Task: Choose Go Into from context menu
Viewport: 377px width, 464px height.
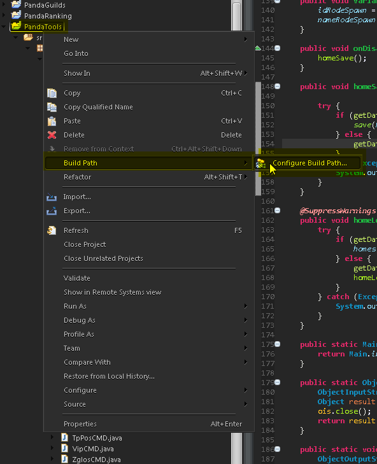Action: 149,53
